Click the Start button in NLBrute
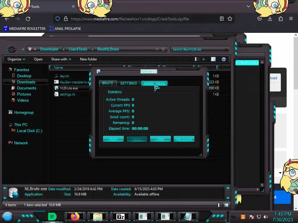298x223 pixels. 113,139
